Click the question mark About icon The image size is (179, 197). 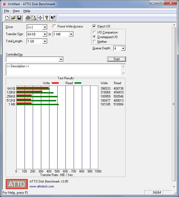[x=47, y=18]
